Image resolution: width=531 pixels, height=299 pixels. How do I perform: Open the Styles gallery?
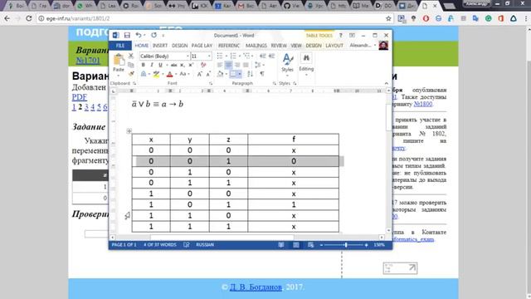(287, 63)
